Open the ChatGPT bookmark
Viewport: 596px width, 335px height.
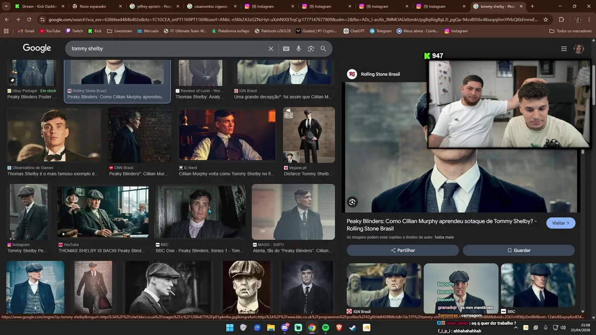tap(354, 31)
